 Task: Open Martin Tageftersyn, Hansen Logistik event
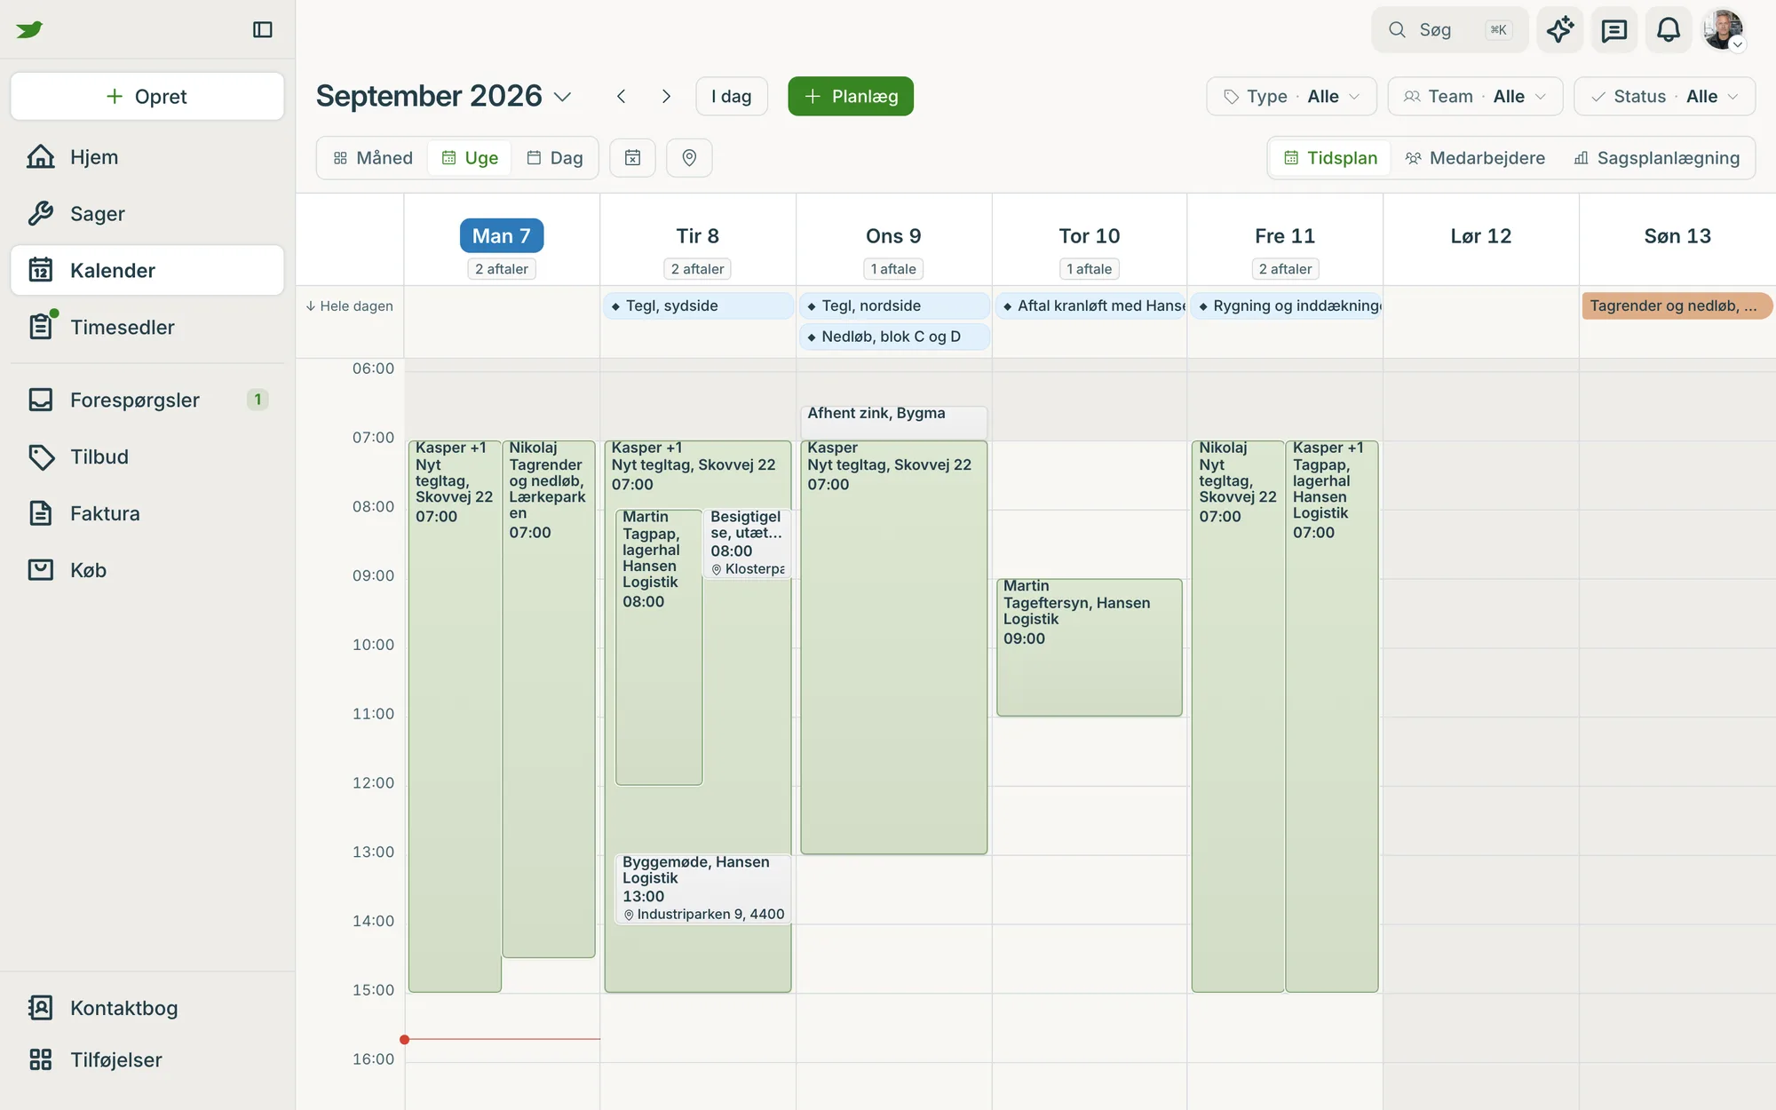click(1089, 647)
